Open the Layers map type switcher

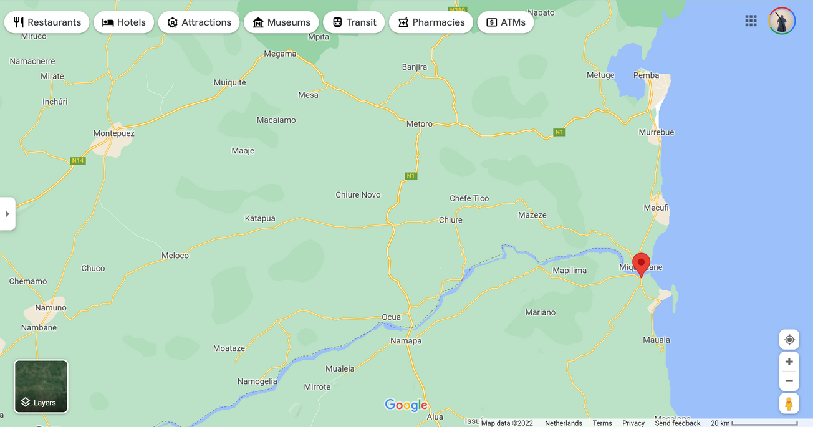pyautogui.click(x=41, y=386)
